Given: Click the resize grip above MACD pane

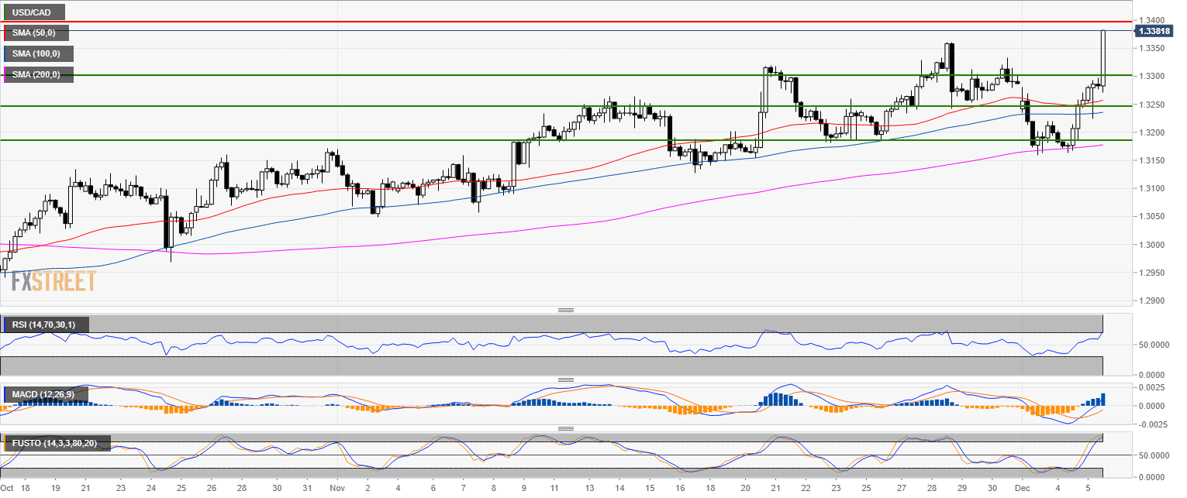Looking at the screenshot, I should (566, 380).
